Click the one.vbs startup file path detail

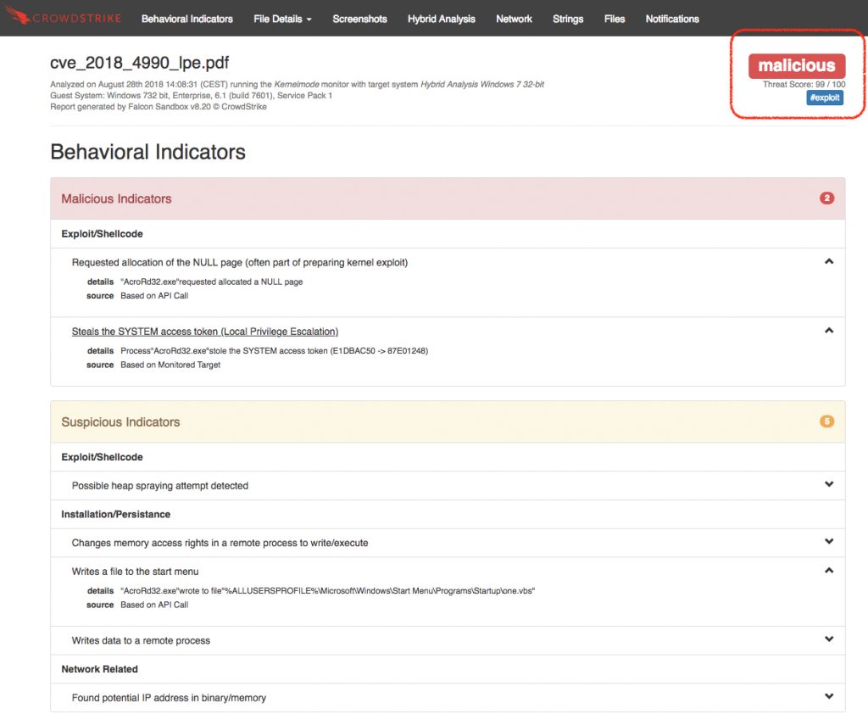pyautogui.click(x=328, y=591)
